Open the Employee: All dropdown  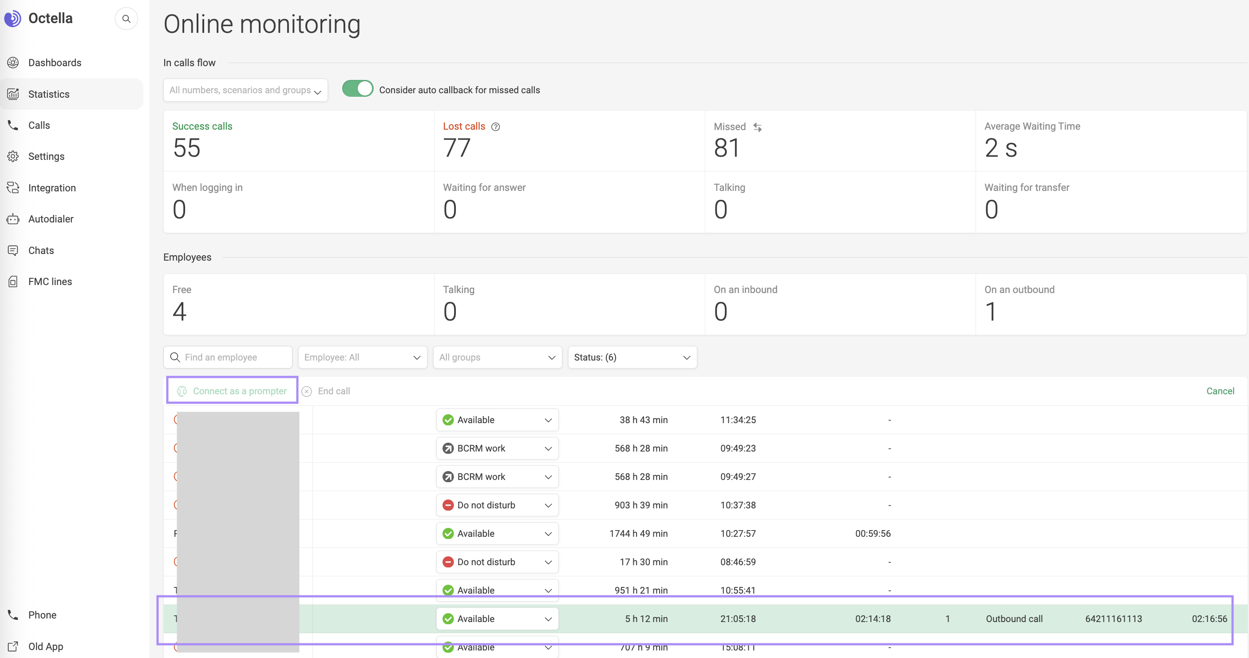coord(362,357)
